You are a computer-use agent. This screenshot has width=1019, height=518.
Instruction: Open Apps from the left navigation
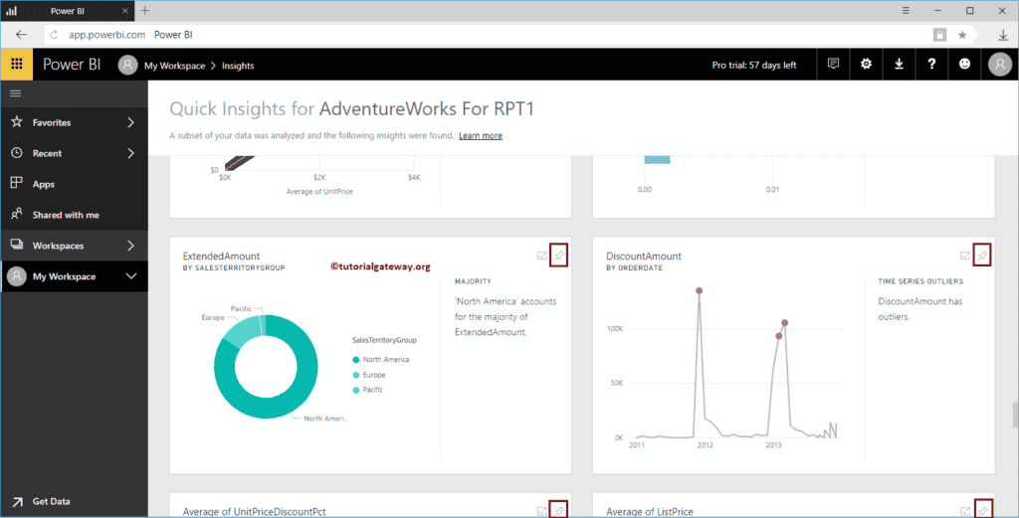[x=43, y=184]
